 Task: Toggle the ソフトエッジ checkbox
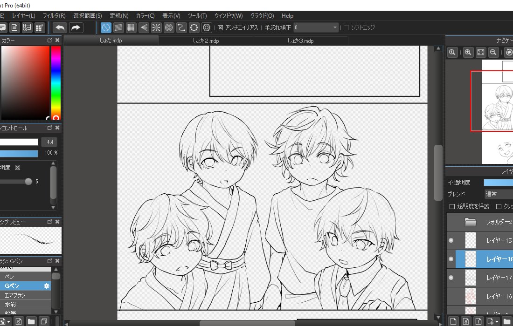point(346,28)
